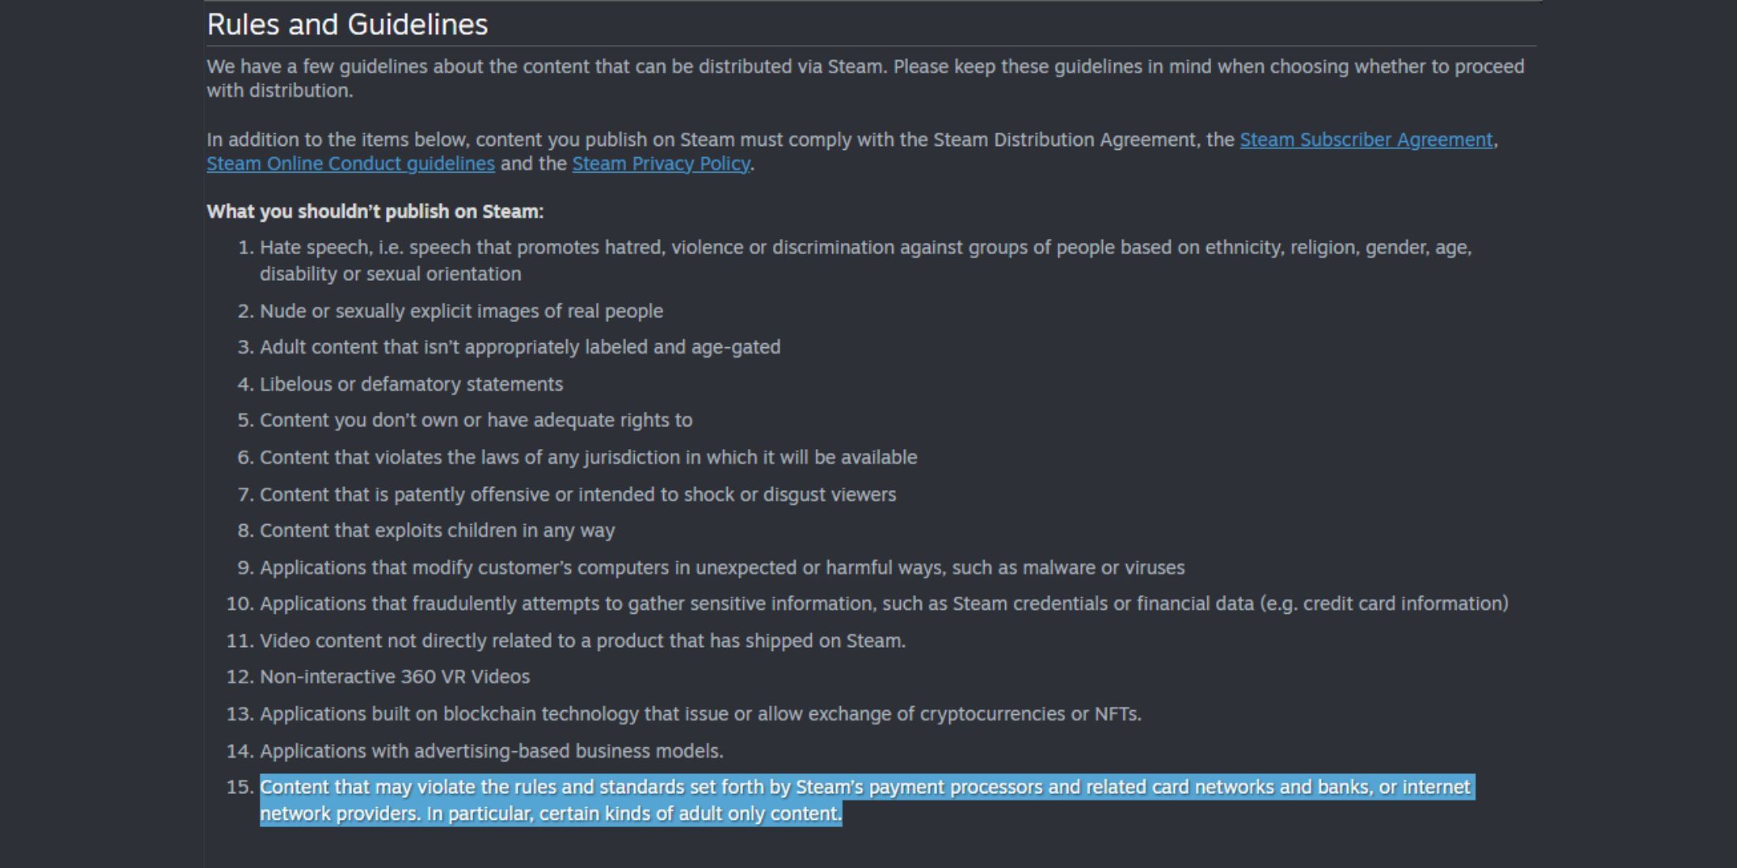Click the rule on fraudulently gathering sensitive information
Screen dimensions: 1737x868
tap(884, 604)
